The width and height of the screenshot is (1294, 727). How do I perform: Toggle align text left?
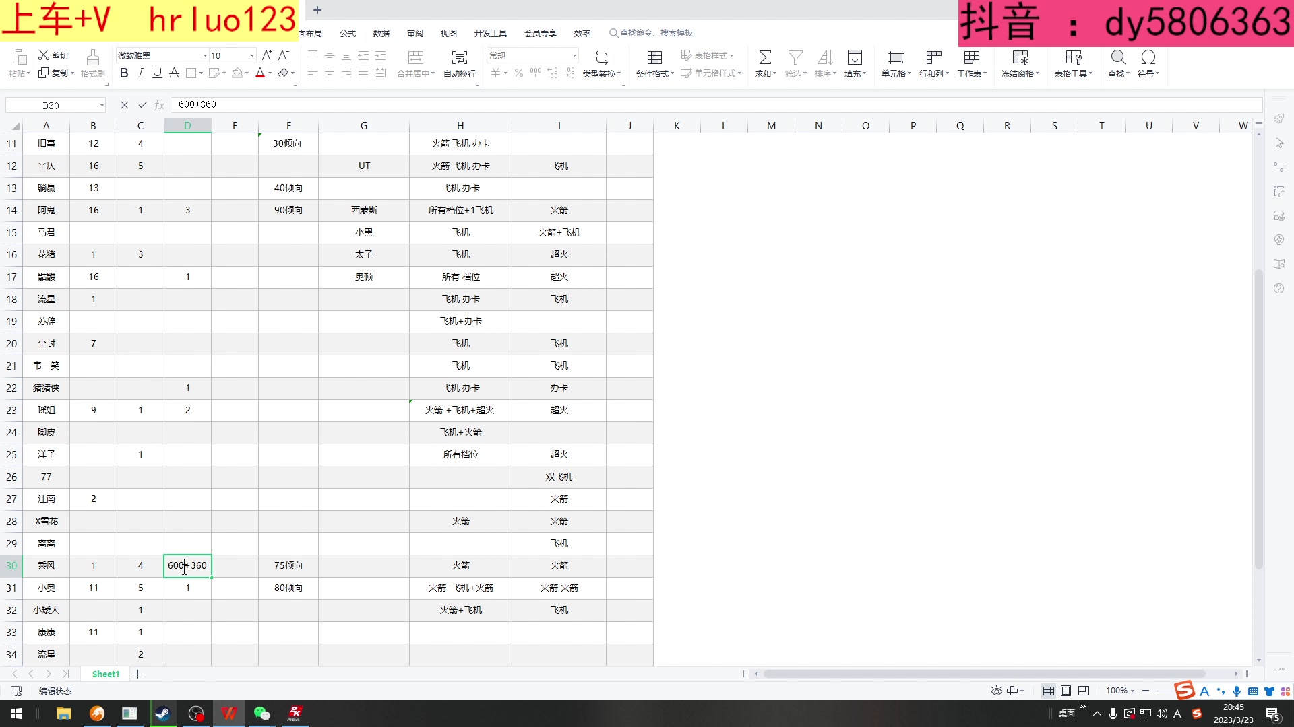tap(313, 73)
